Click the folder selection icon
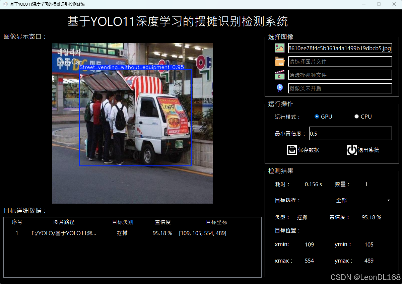402x284 pixels. (280, 61)
